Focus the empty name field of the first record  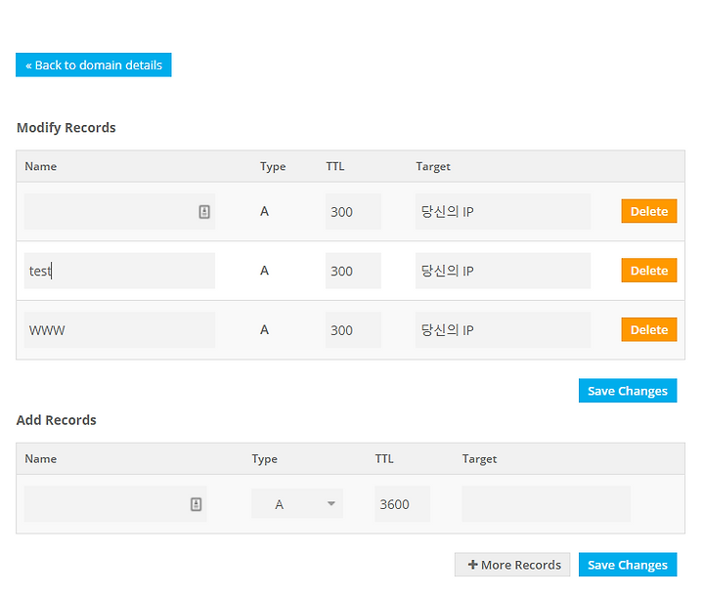pyautogui.click(x=119, y=211)
